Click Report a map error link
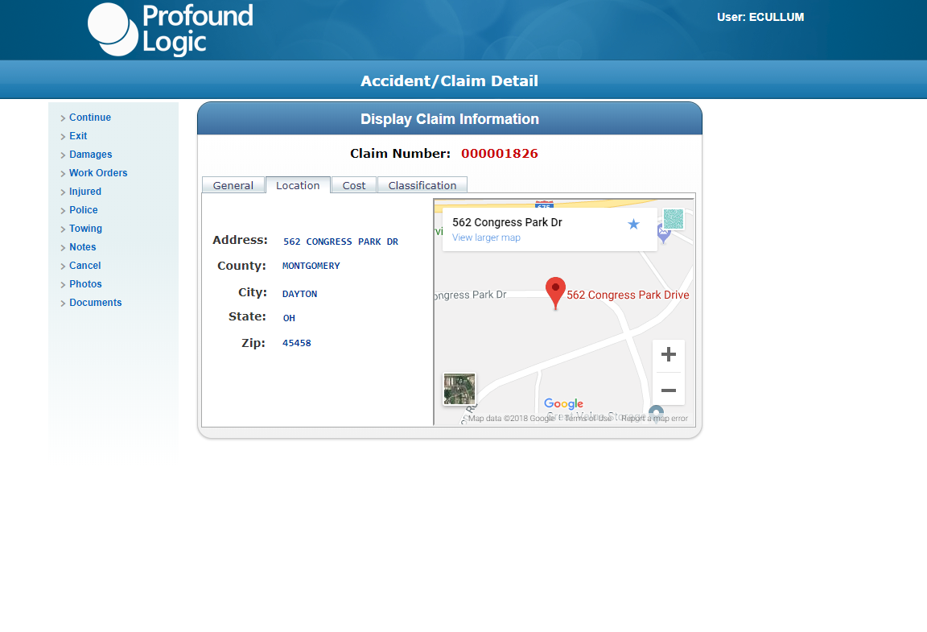 pyautogui.click(x=654, y=419)
